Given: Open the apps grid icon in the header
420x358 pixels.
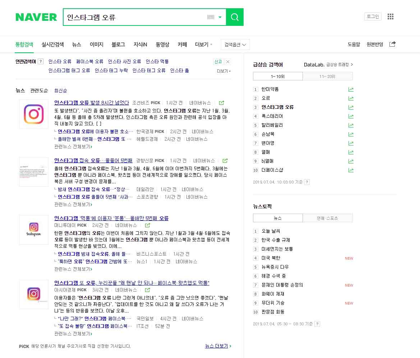Looking at the screenshot, I should click(391, 17).
